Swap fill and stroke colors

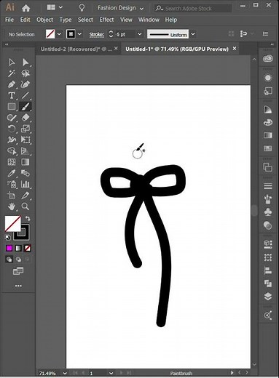coord(28,219)
